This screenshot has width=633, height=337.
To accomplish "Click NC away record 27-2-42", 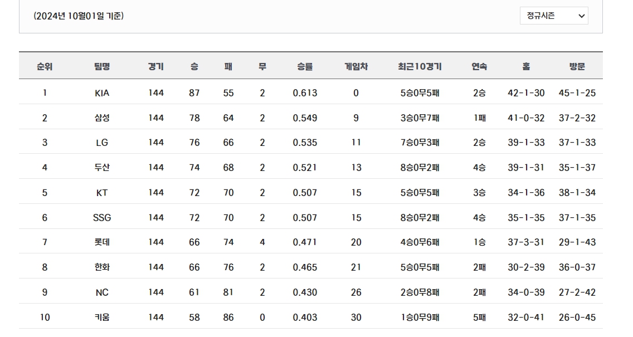I will point(577,292).
